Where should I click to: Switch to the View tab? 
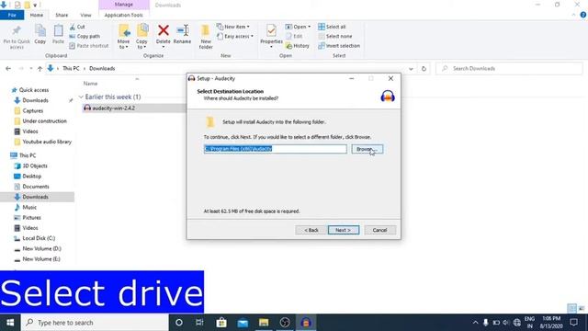click(x=85, y=15)
